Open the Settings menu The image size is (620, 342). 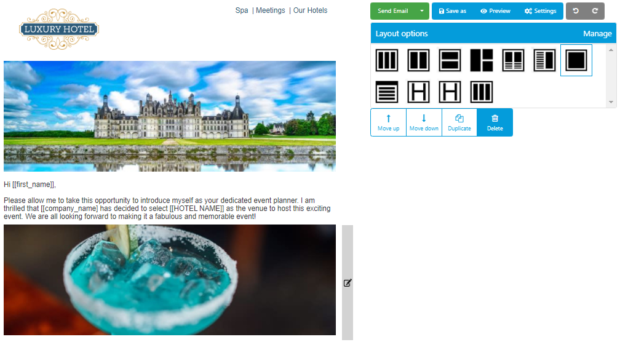540,11
